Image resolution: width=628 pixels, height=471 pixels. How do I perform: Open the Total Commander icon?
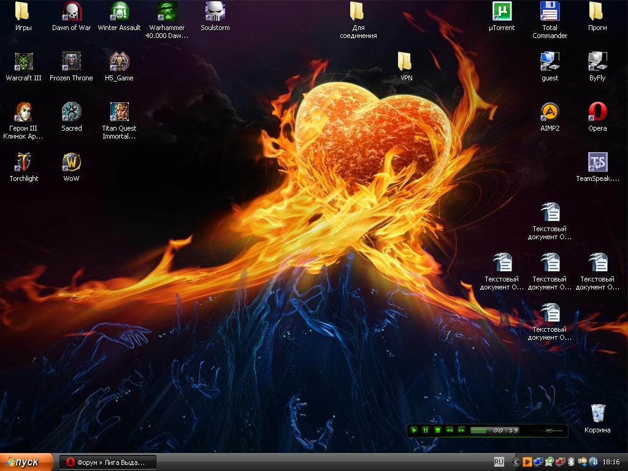point(549,12)
